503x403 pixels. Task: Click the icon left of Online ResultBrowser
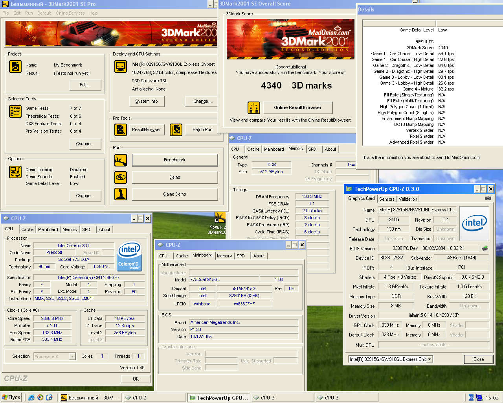pyautogui.click(x=254, y=107)
